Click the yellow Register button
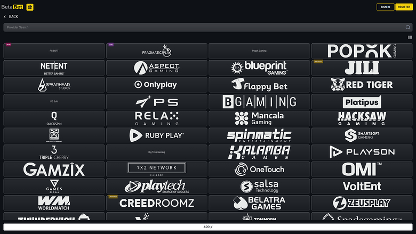 (404, 7)
